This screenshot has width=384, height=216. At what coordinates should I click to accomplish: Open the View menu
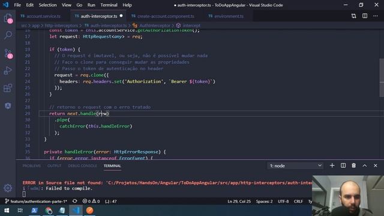coord(67,5)
